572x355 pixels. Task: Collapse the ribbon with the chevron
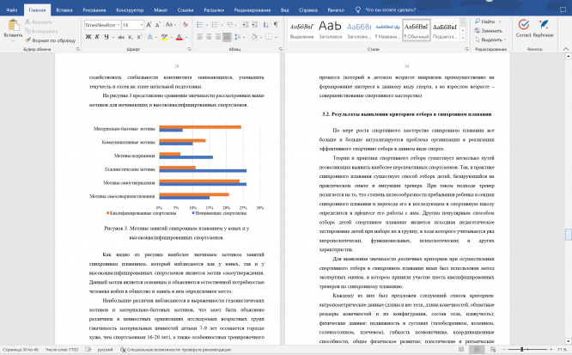[x=566, y=49]
